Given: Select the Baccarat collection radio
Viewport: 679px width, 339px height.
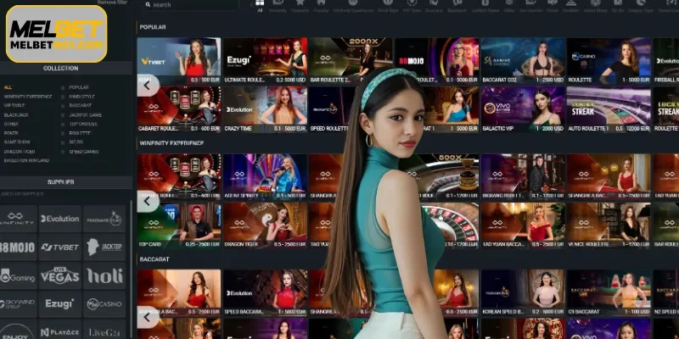Looking at the screenshot, I should pyautogui.click(x=63, y=105).
